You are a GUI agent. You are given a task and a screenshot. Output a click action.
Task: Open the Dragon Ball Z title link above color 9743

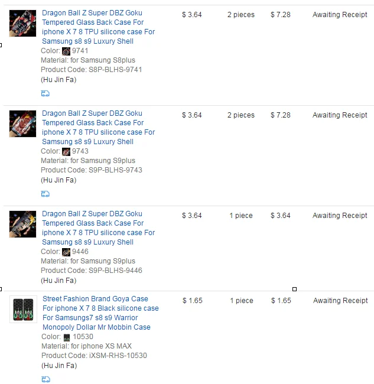tap(99, 128)
